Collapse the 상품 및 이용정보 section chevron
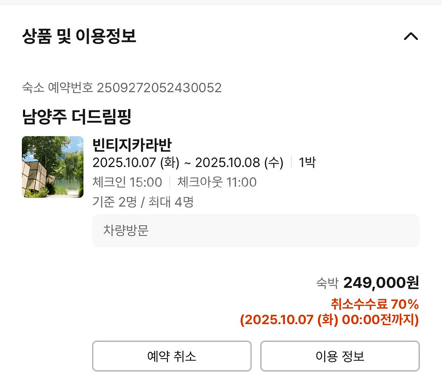Image resolution: width=442 pixels, height=384 pixels. click(411, 36)
